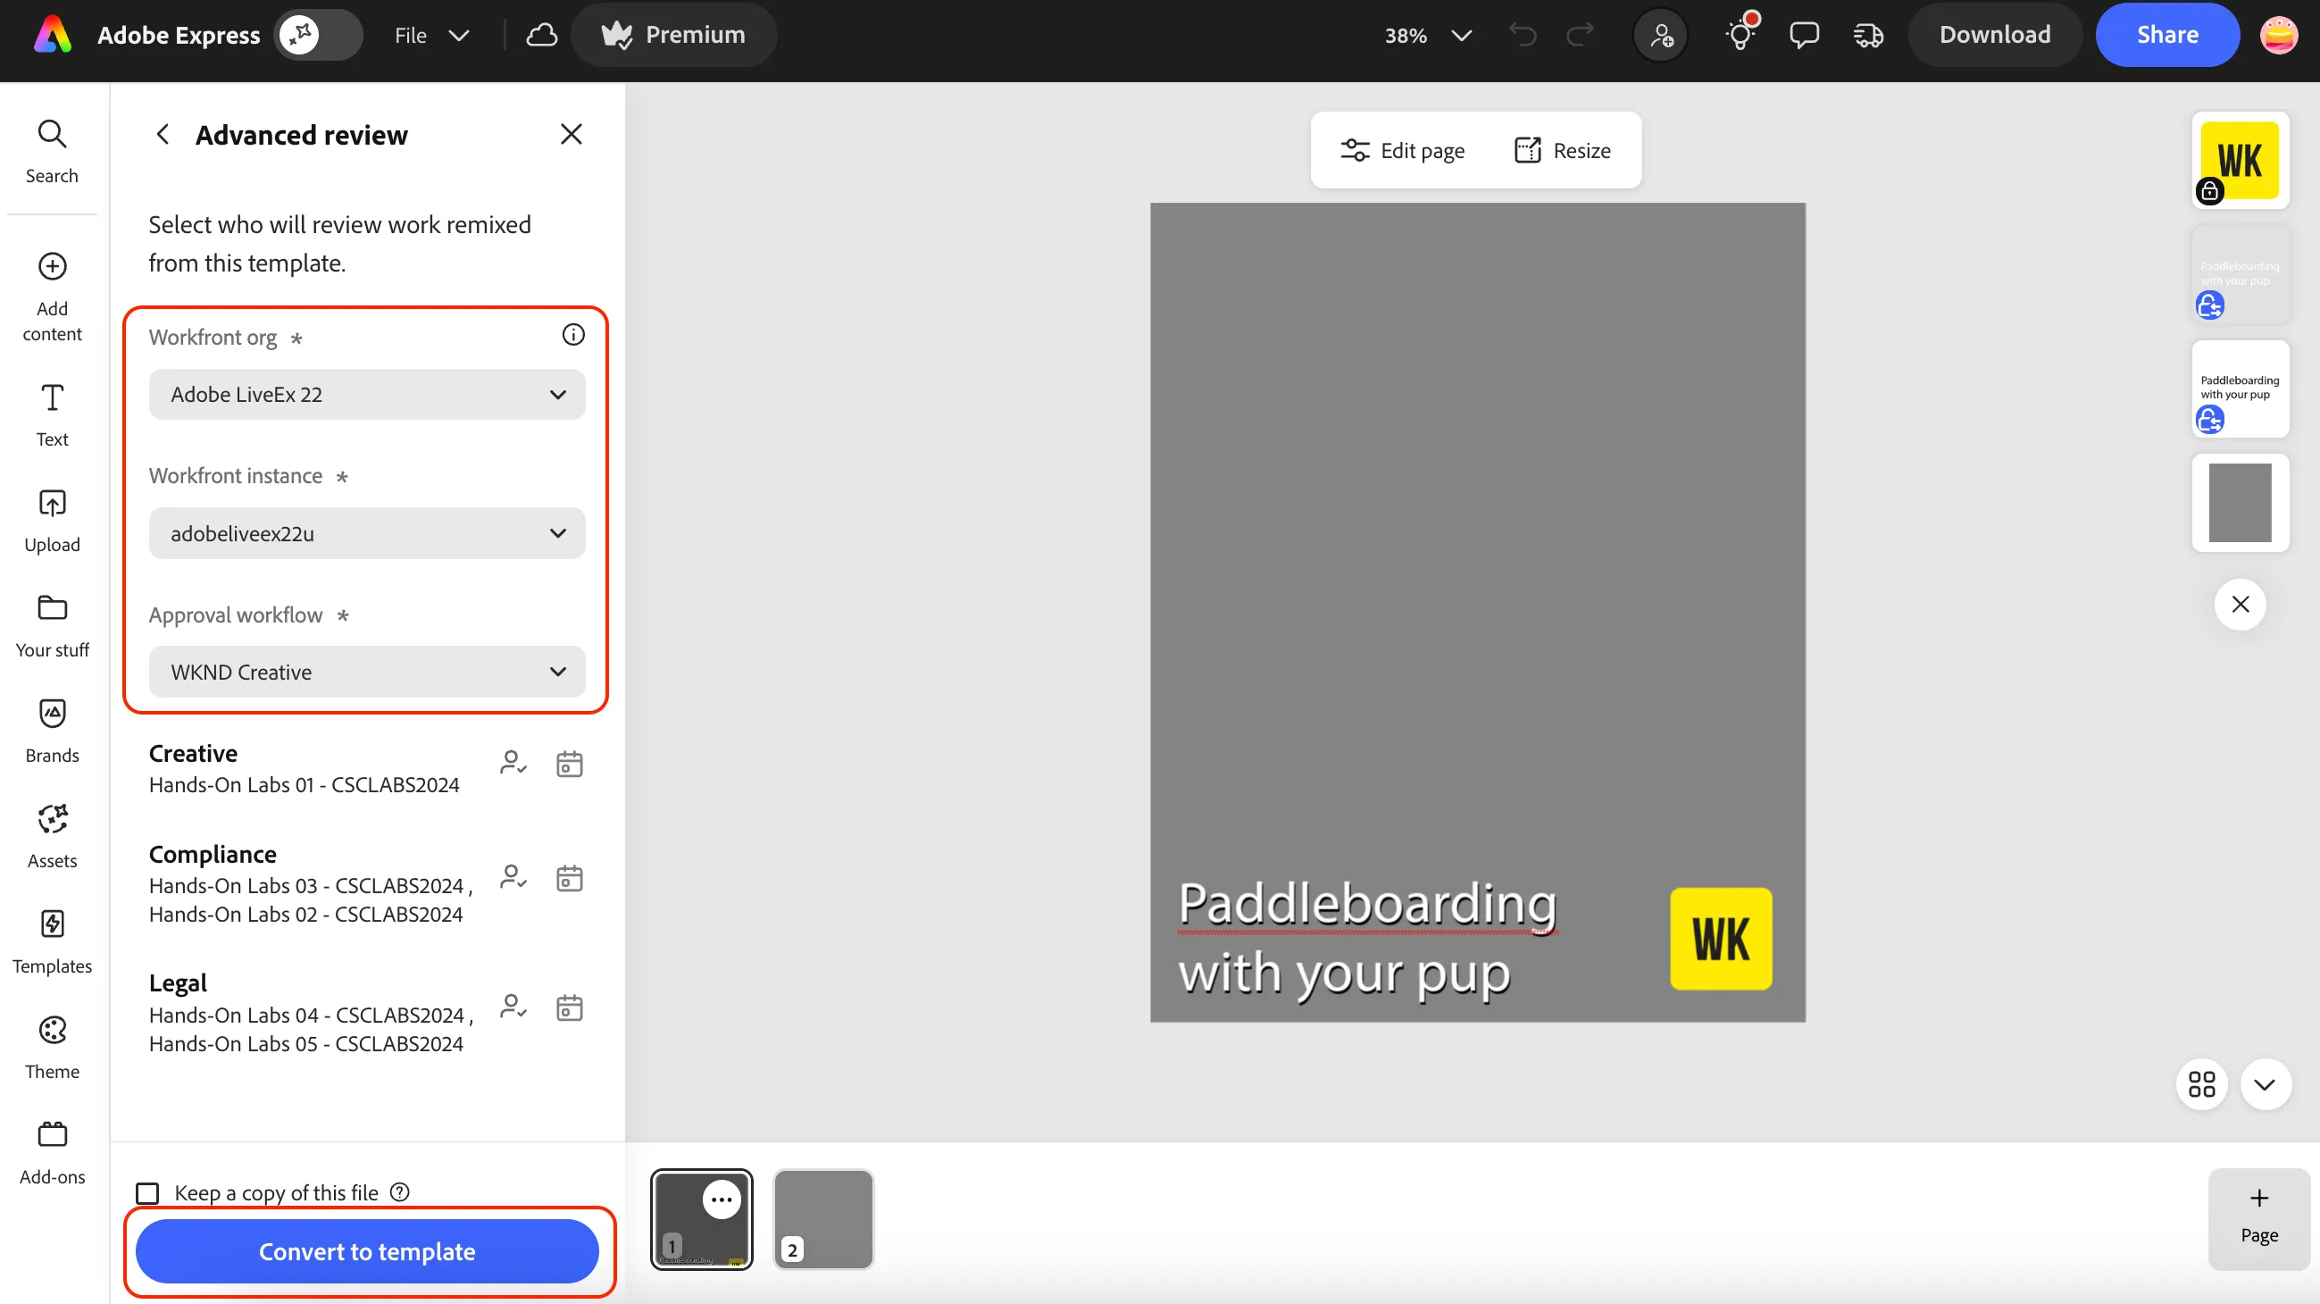Select page 2 thumbnail
2320x1304 pixels.
pyautogui.click(x=823, y=1219)
